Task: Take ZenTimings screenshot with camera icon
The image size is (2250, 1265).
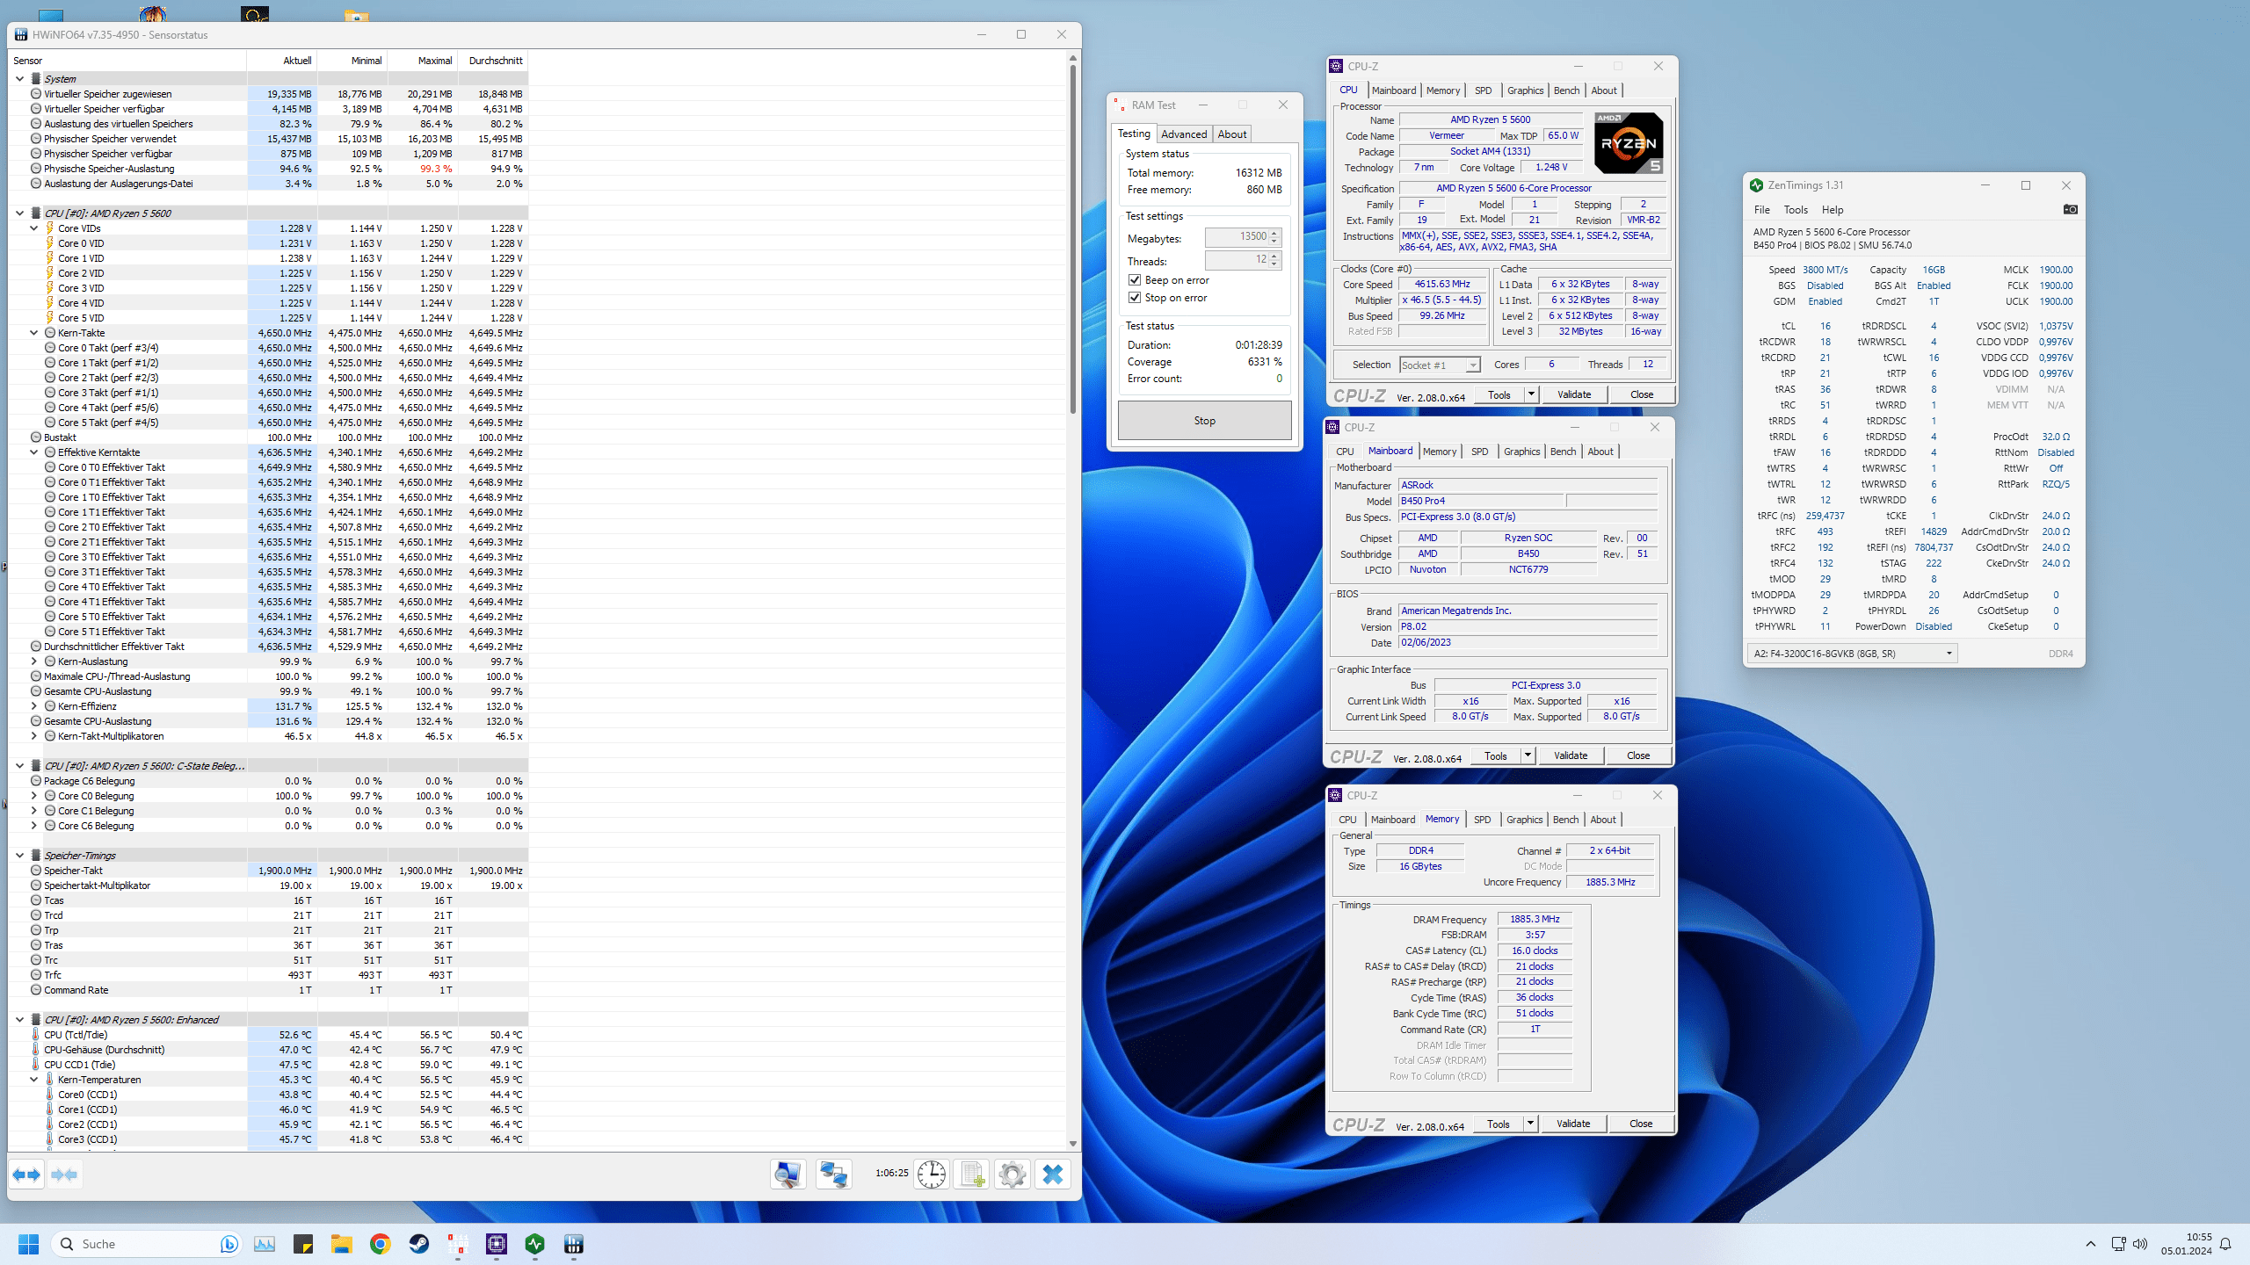Action: 2070,209
